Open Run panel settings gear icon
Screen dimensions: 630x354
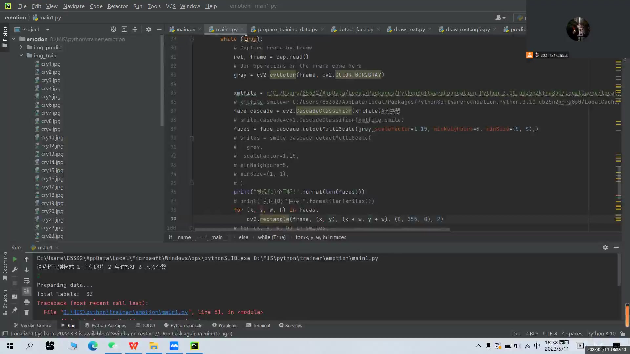pyautogui.click(x=605, y=247)
